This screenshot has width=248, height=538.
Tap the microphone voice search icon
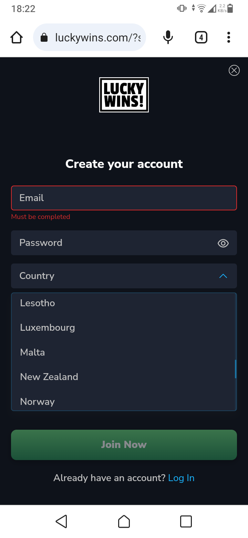point(168,37)
